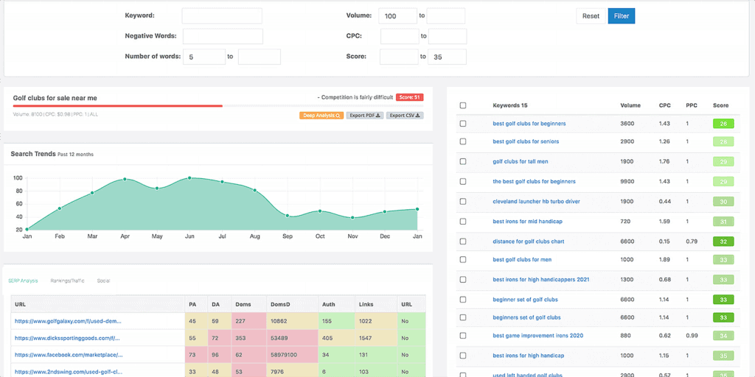This screenshot has height=377, width=755.
Task: Sort the keyword table by the Score header
Action: pyautogui.click(x=720, y=105)
